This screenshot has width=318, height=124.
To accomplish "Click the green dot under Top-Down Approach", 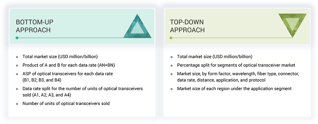I will tap(171, 38).
